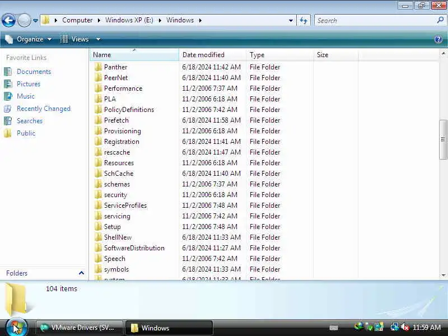The image size is (448, 336).
Task: Open the Windows Start orb
Action: click(x=16, y=328)
